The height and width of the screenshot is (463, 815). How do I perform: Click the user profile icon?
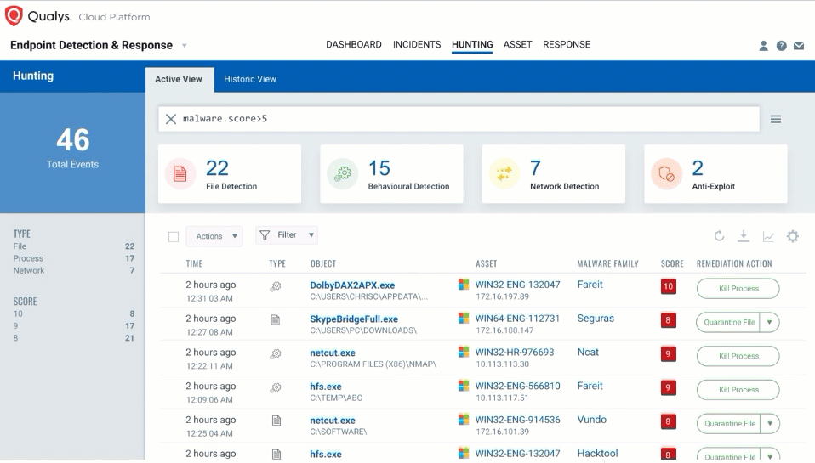[x=763, y=46]
